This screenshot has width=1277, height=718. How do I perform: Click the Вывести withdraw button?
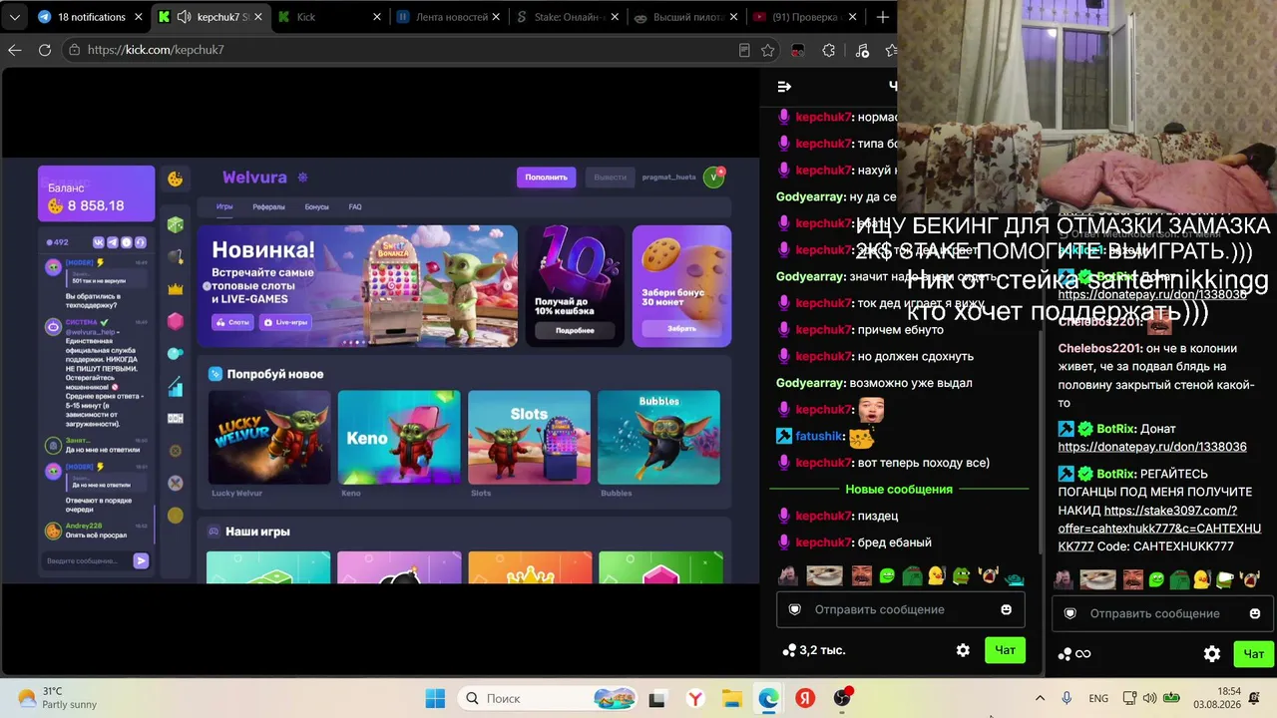point(610,178)
